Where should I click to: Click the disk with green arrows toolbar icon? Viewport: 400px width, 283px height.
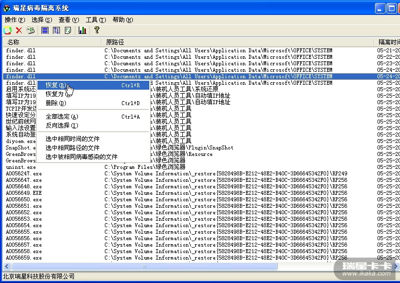pyautogui.click(x=30, y=30)
